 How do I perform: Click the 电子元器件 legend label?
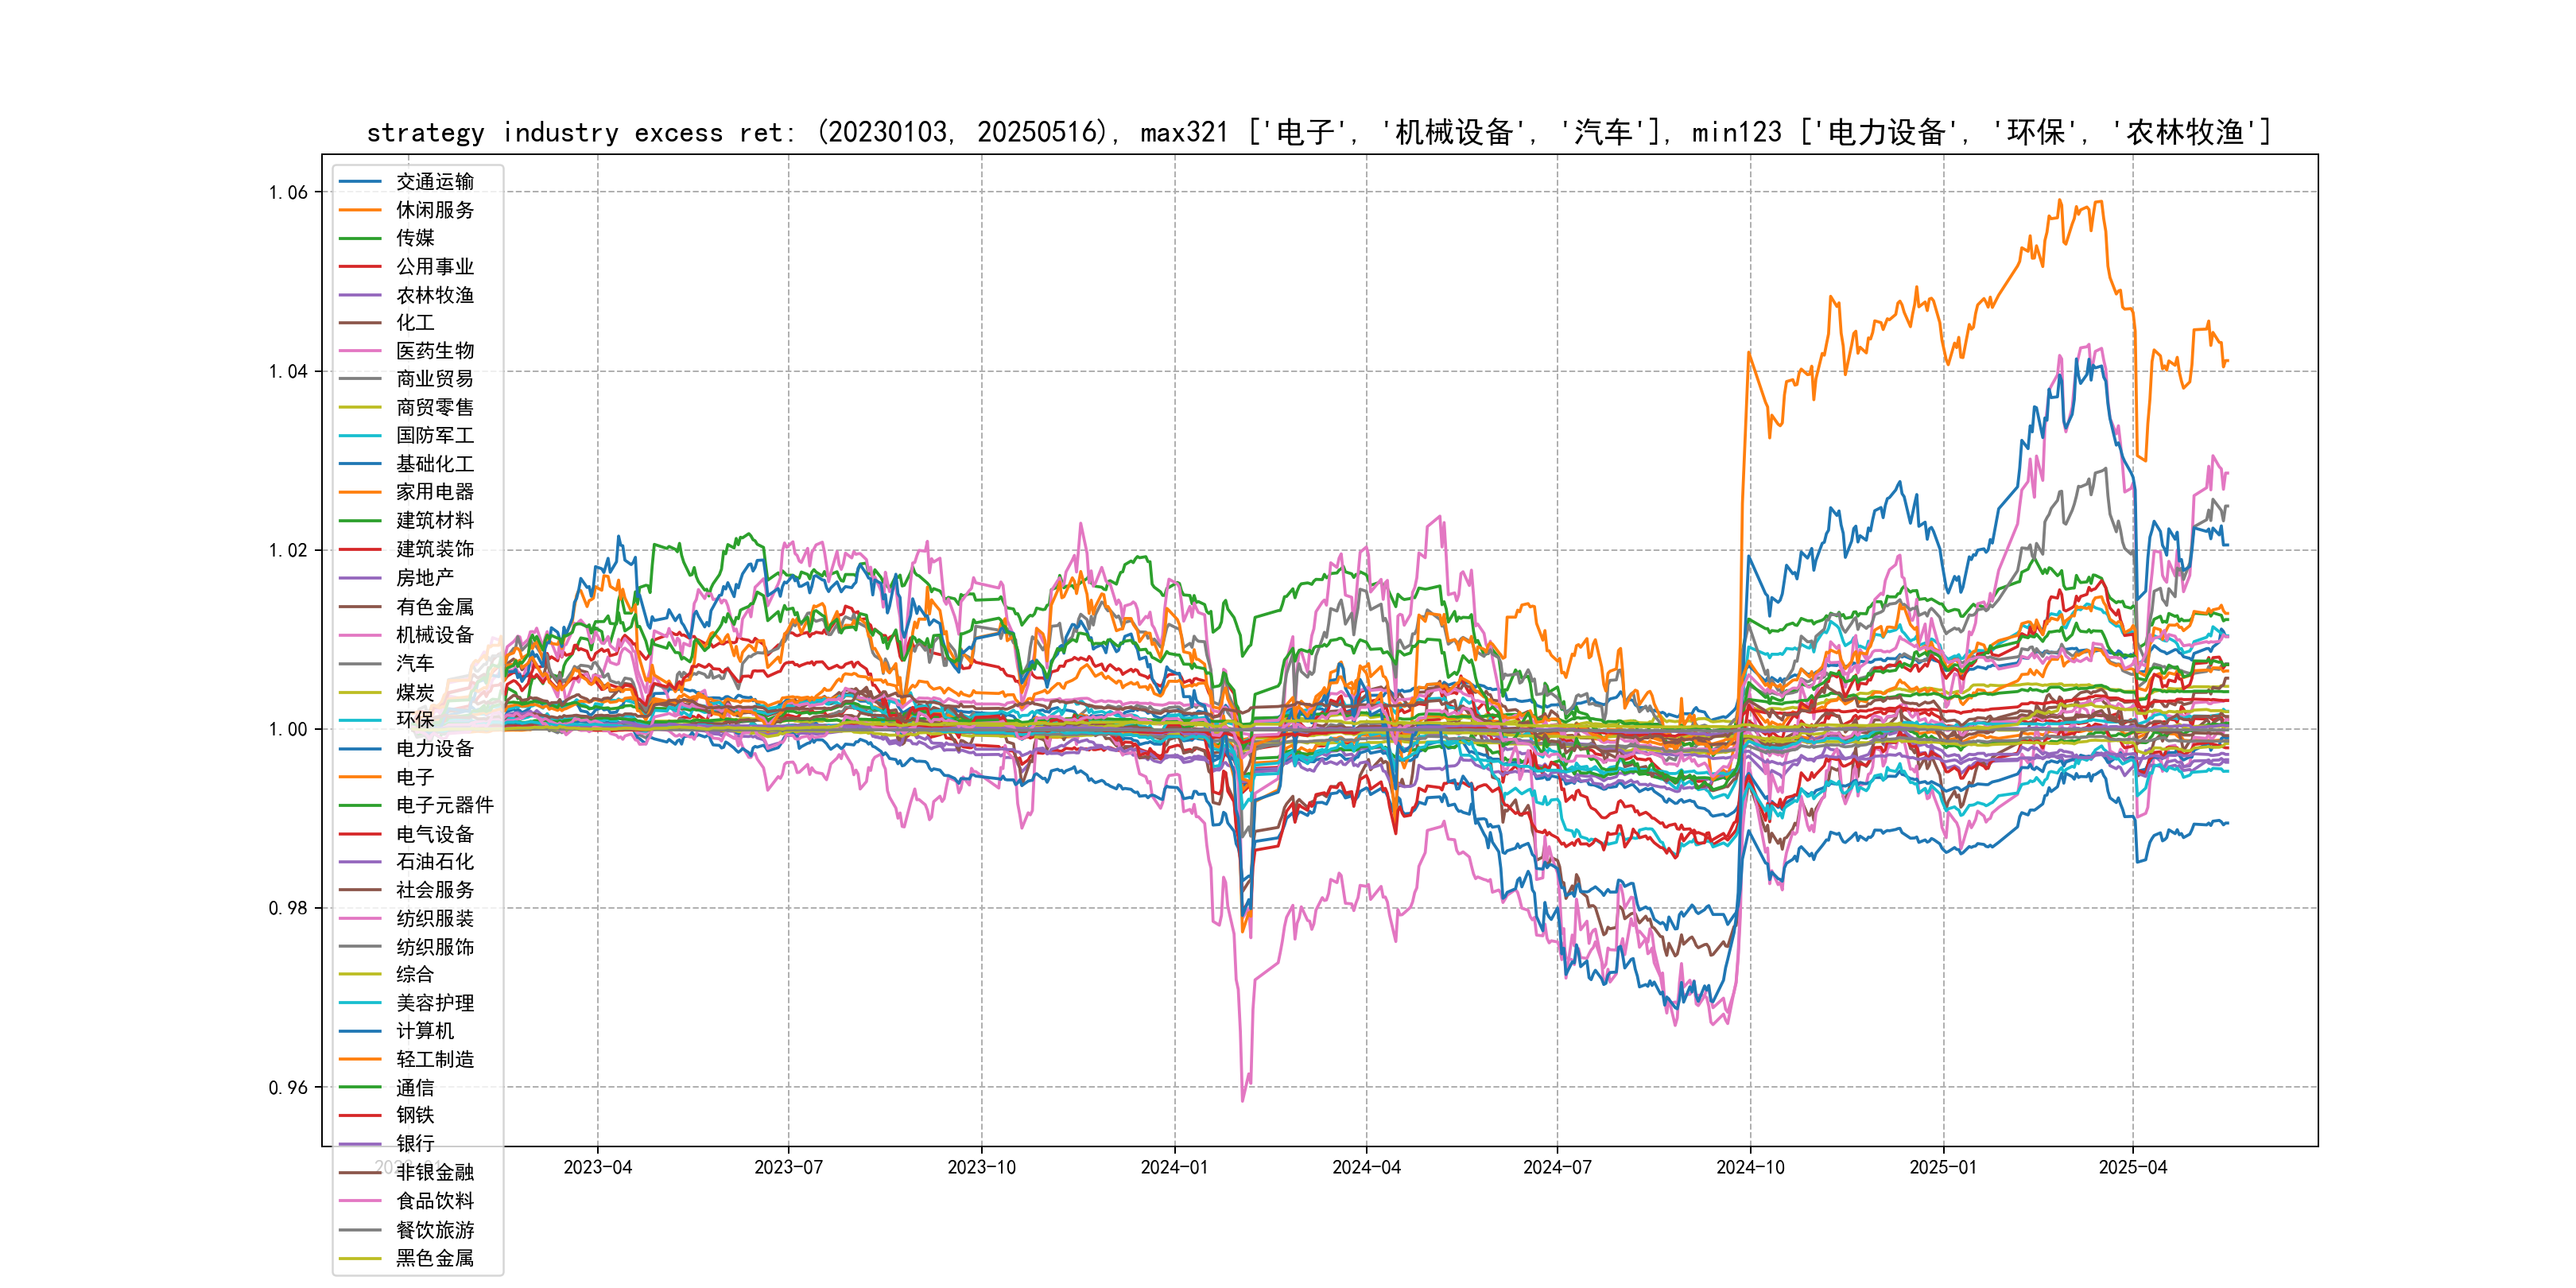pos(444,805)
